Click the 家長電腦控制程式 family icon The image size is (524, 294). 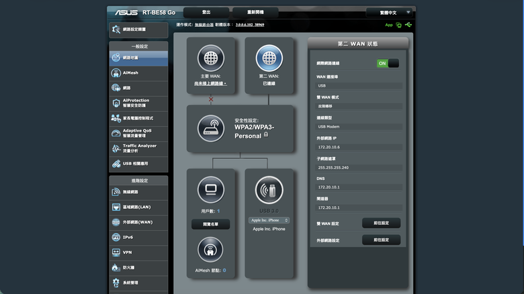pyautogui.click(x=116, y=118)
